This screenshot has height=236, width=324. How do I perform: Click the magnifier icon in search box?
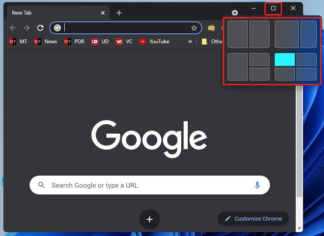pos(41,185)
